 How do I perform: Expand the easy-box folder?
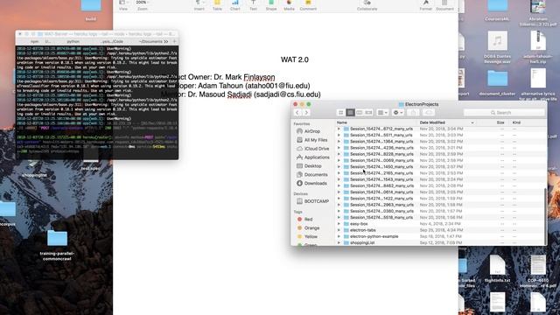click(x=339, y=224)
